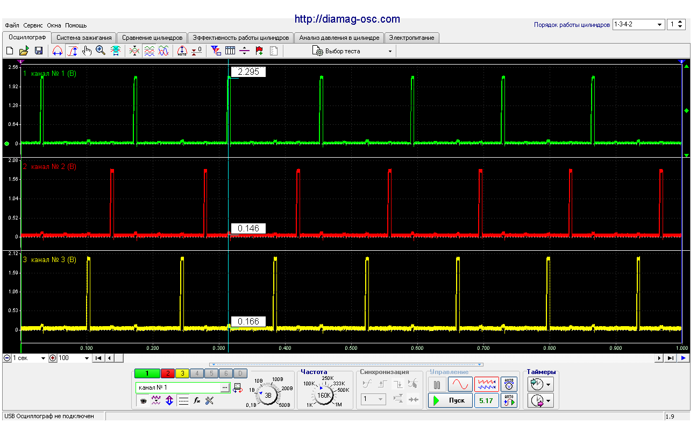Click the cyan fit-to-screen waveform icon
The width and height of the screenshot is (697, 423).
[115, 51]
